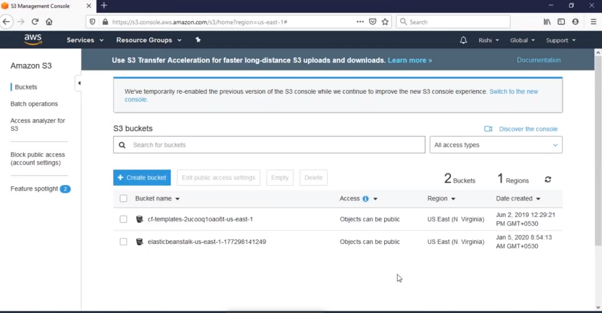The width and height of the screenshot is (602, 313).
Task: Open the All access types dropdown
Action: tap(495, 145)
